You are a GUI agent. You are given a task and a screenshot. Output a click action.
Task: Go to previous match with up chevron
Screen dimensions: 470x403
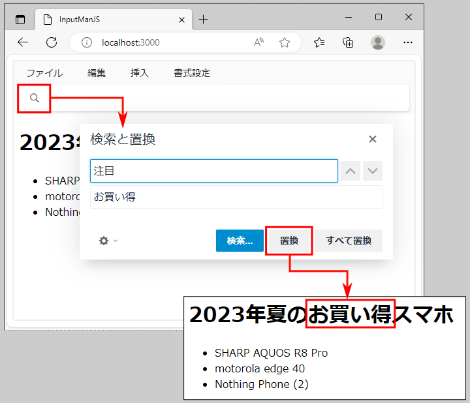[351, 171]
